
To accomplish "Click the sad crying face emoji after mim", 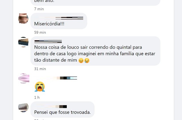I will tap(87, 60).
